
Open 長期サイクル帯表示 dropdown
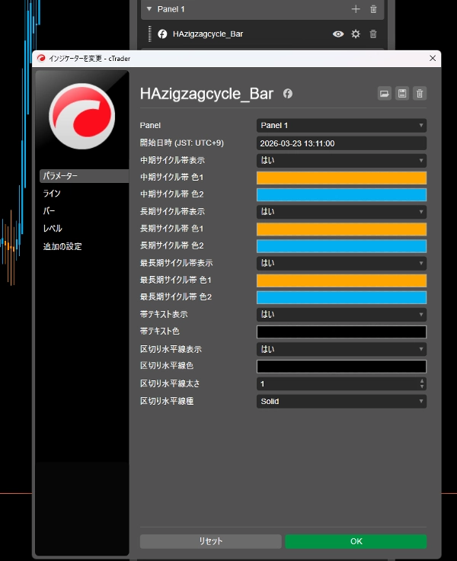coord(341,212)
